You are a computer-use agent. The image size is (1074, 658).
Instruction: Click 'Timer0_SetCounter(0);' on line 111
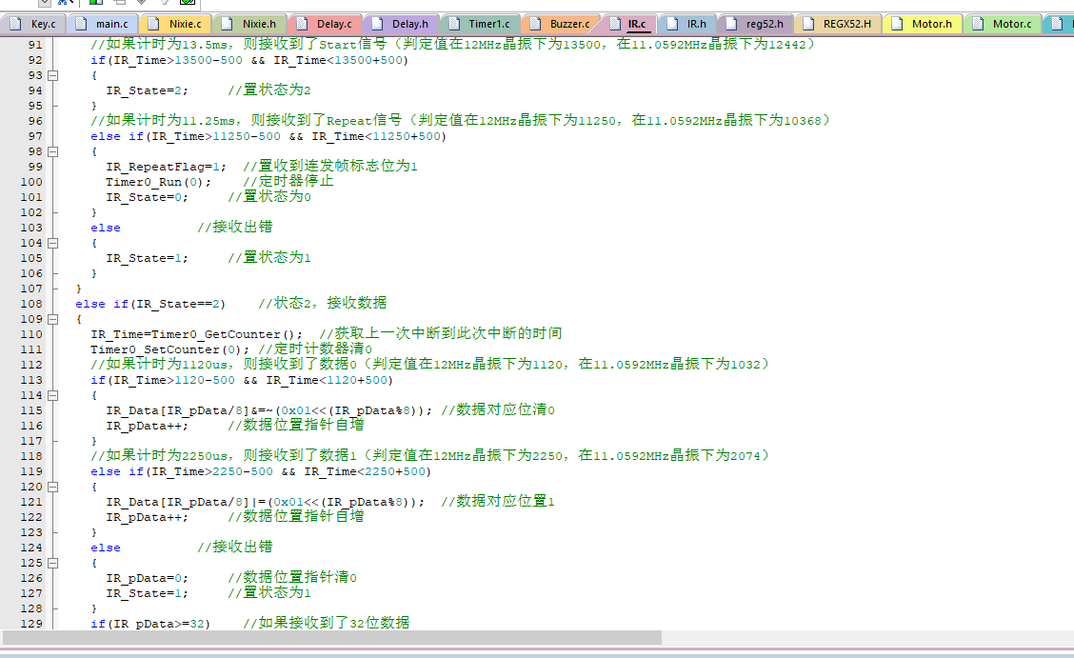click(169, 349)
